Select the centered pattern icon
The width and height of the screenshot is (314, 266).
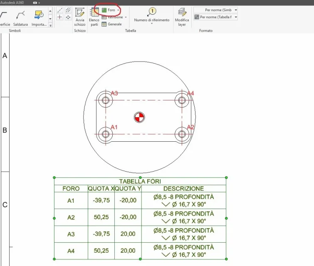point(68,17)
